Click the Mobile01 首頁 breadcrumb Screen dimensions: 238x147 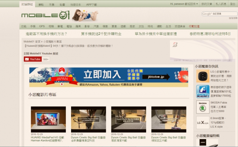[32, 41]
